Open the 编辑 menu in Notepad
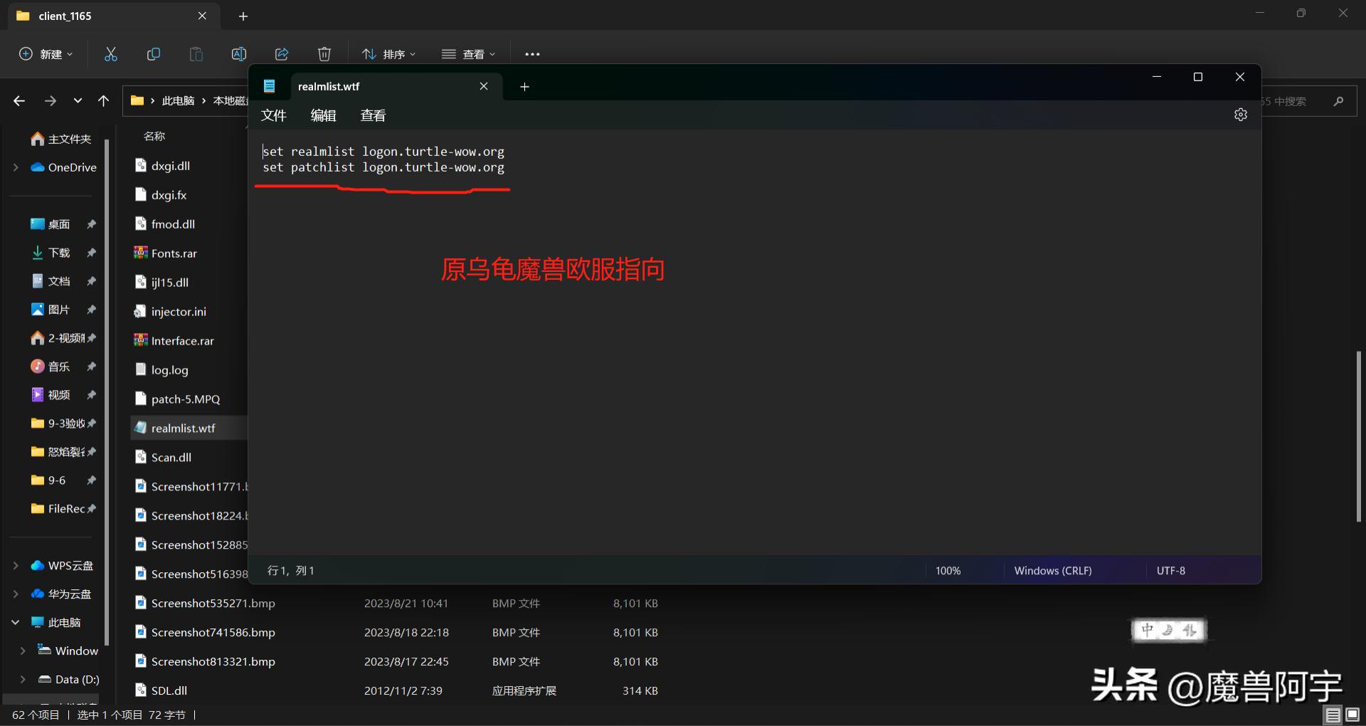 tap(324, 115)
